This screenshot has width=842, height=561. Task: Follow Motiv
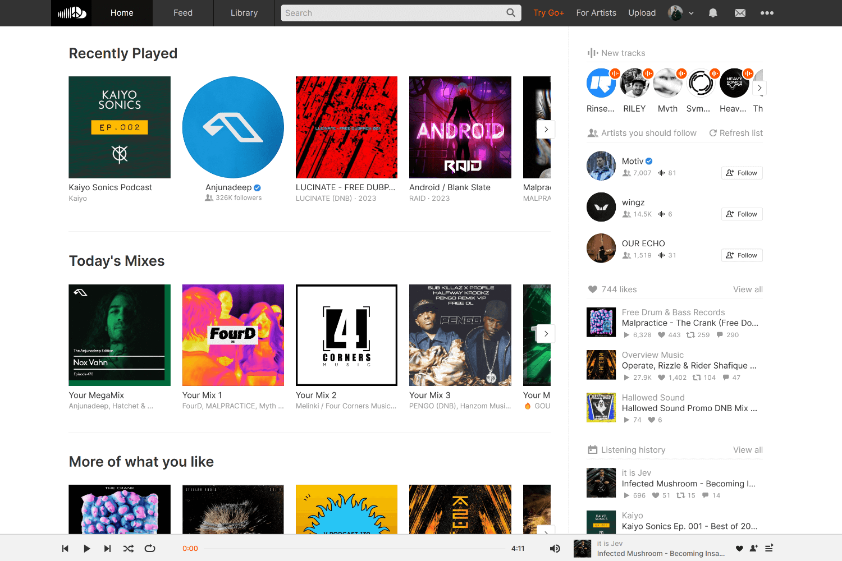coord(742,173)
